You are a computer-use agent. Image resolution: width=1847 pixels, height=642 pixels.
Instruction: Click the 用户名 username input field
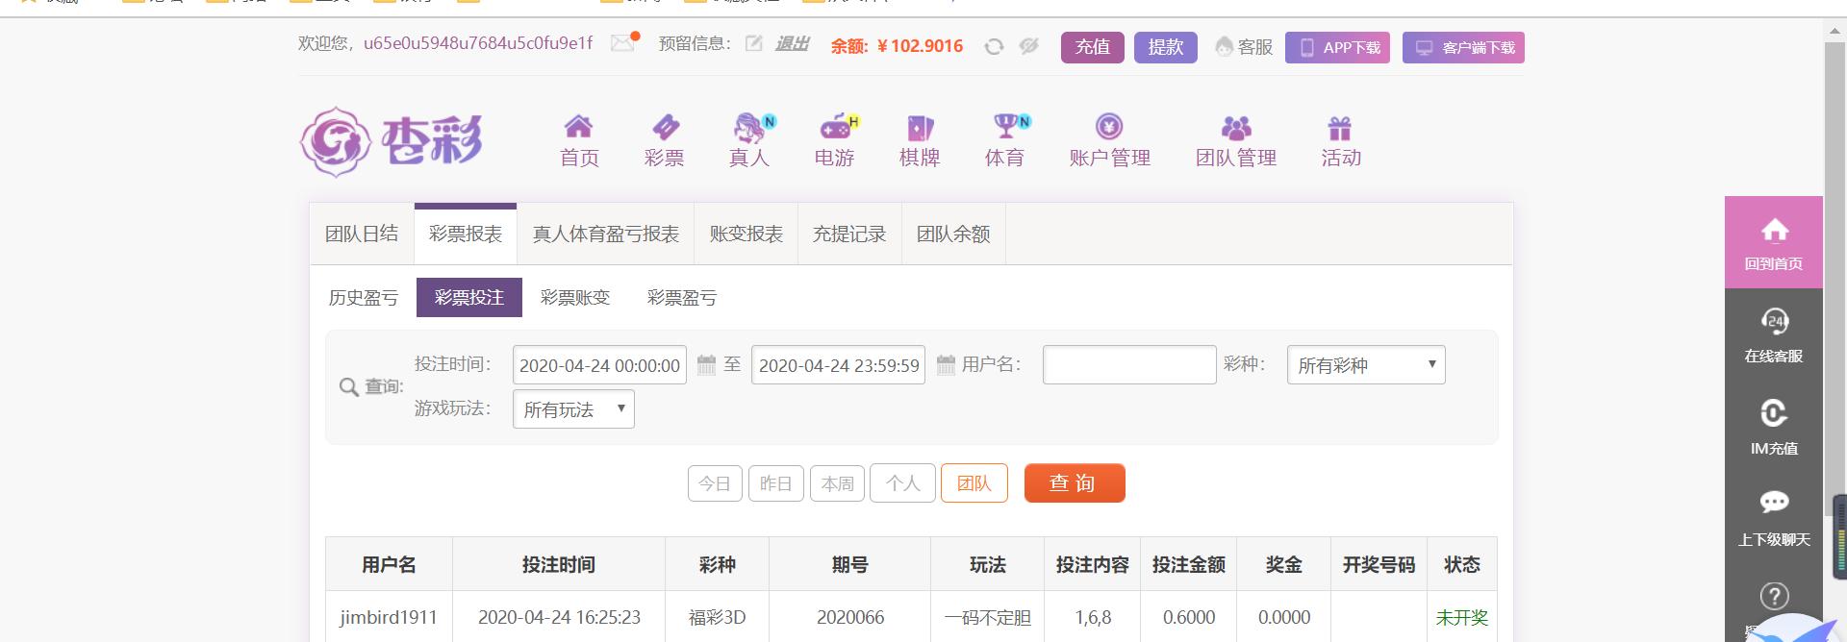pyautogui.click(x=1129, y=365)
